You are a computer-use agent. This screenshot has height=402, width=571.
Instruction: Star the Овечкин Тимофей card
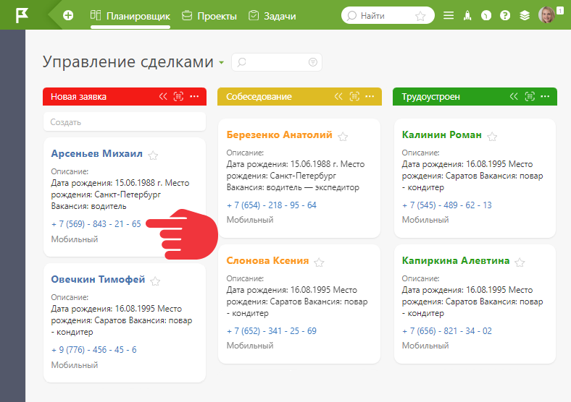[x=155, y=281]
